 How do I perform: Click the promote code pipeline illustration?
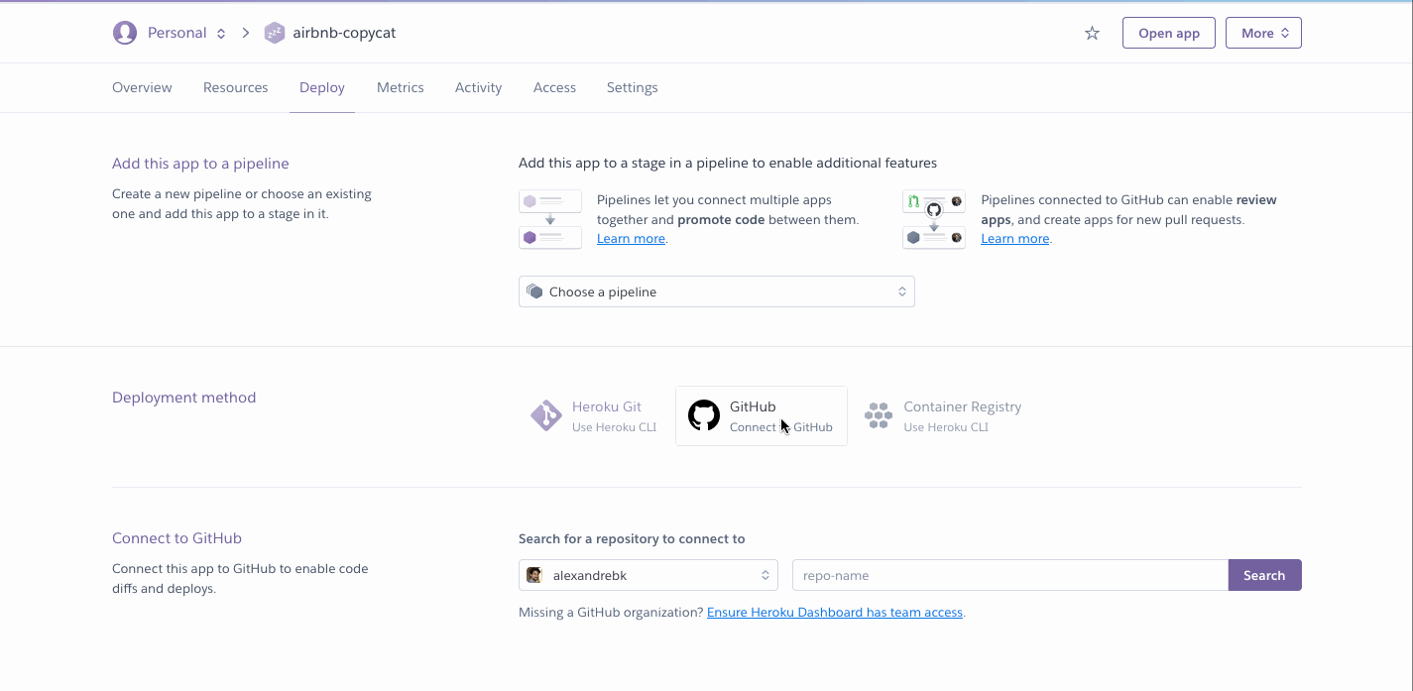pyautogui.click(x=550, y=219)
